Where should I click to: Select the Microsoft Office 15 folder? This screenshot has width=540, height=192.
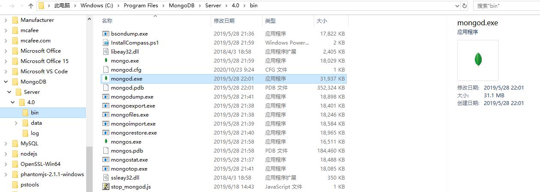45,61
